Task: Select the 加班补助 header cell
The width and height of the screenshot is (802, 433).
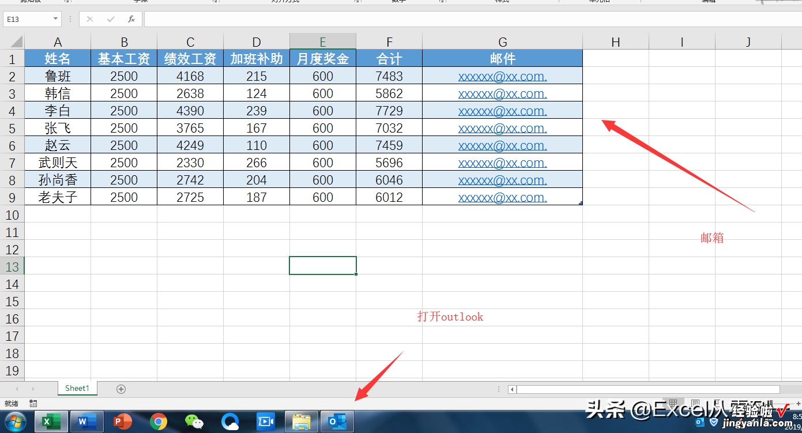Action: 257,58
